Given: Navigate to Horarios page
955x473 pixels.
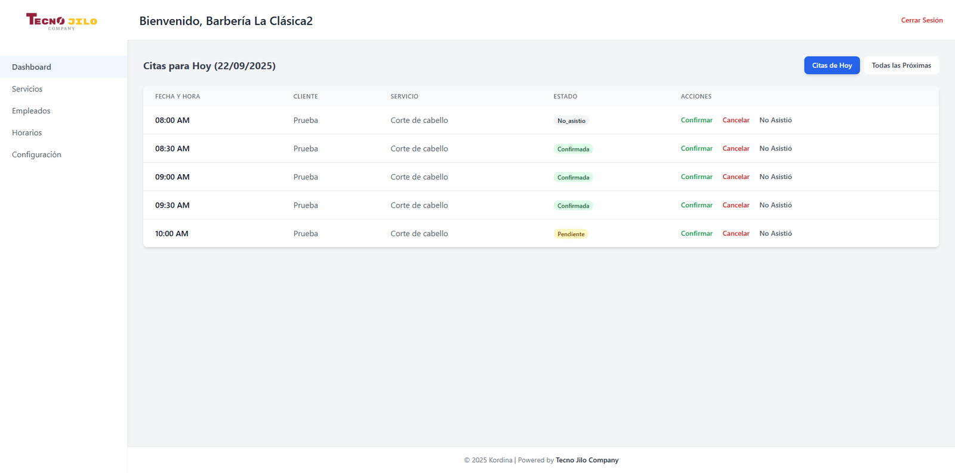Looking at the screenshot, I should click(x=27, y=132).
